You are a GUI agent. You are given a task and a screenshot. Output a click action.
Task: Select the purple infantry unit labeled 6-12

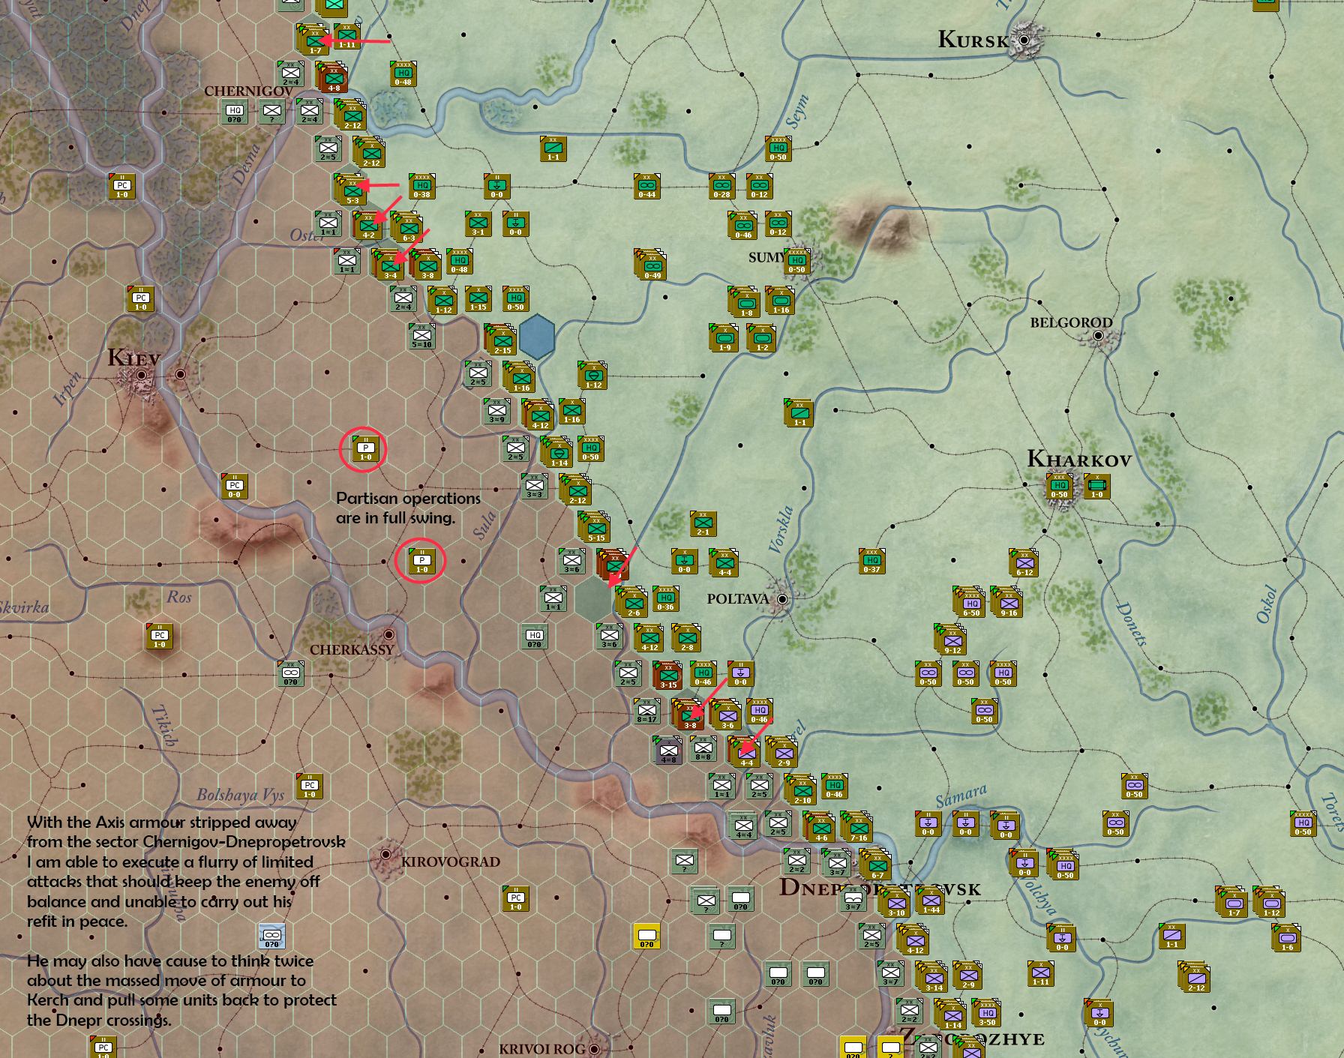(1024, 562)
